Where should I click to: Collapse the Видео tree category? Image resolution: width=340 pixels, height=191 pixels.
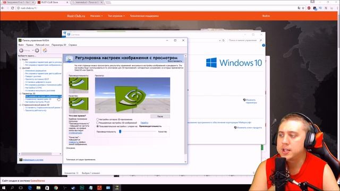coord(20,59)
